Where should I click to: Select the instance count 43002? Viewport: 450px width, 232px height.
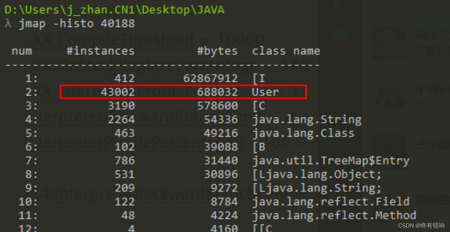[x=118, y=92]
